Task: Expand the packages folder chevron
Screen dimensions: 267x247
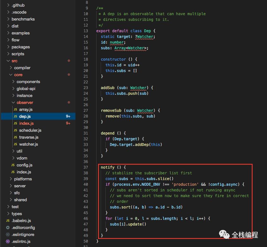Action: pos(8,47)
